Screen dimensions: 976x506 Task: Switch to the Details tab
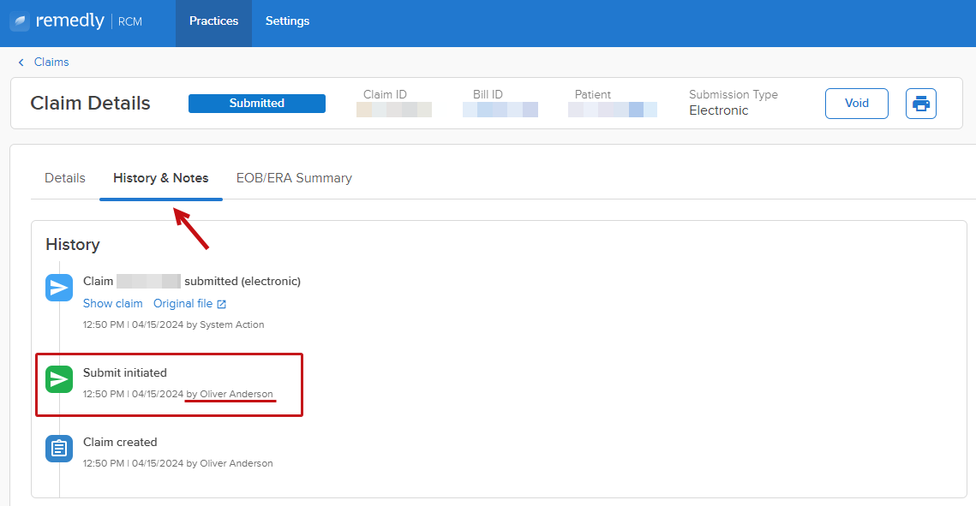click(x=65, y=178)
